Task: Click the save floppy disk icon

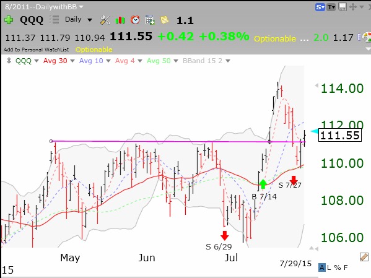Action: click(343, 7)
